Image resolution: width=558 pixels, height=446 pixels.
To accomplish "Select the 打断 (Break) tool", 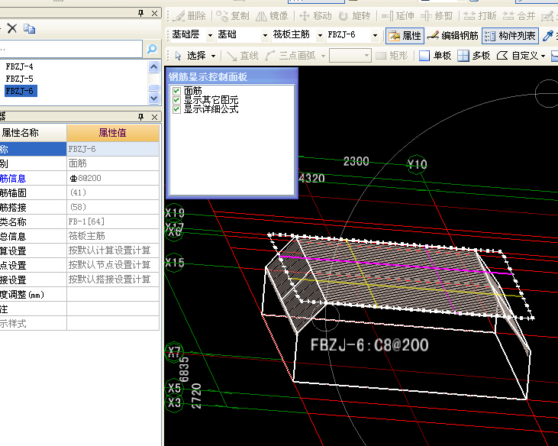I will pos(480,16).
